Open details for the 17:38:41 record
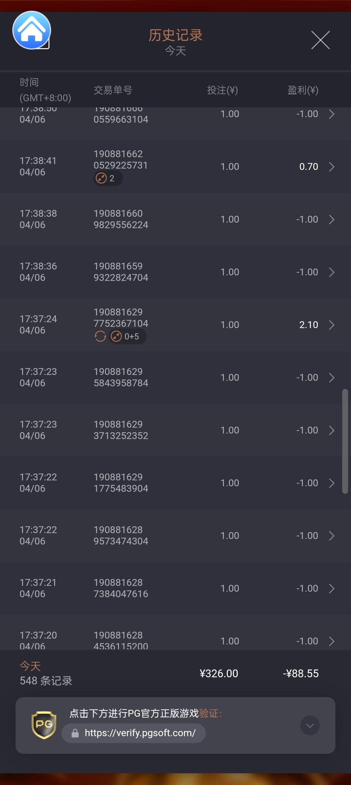This screenshot has width=351, height=785. click(331, 167)
